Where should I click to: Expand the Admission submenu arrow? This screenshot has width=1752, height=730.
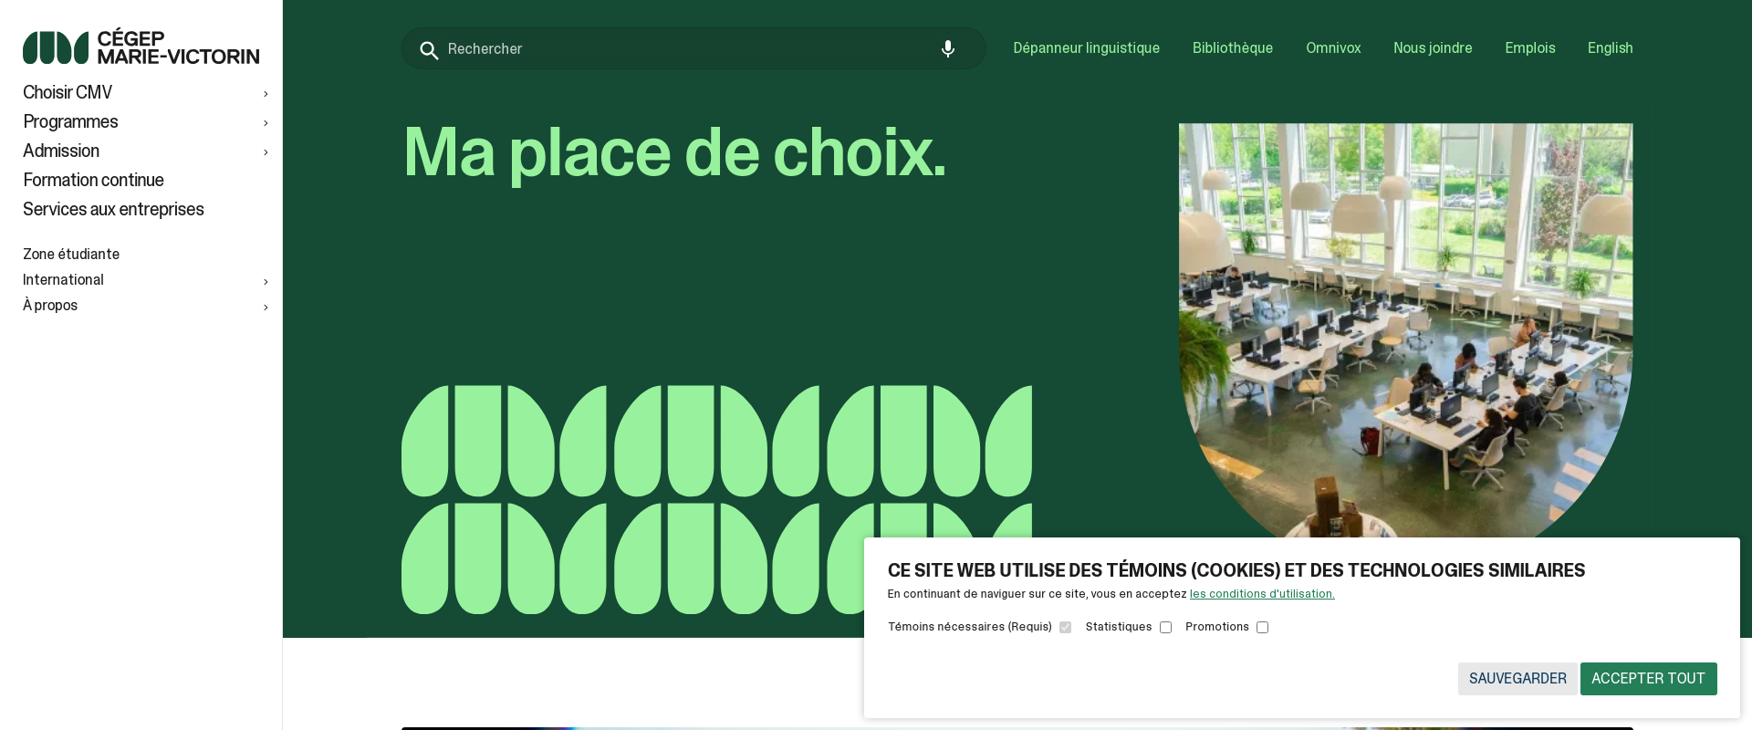click(x=266, y=152)
